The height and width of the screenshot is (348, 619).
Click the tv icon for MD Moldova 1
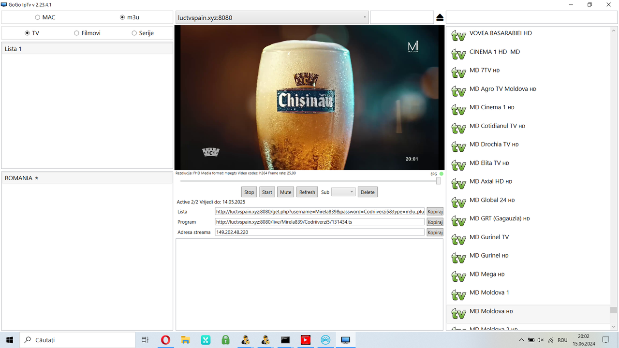point(458,295)
